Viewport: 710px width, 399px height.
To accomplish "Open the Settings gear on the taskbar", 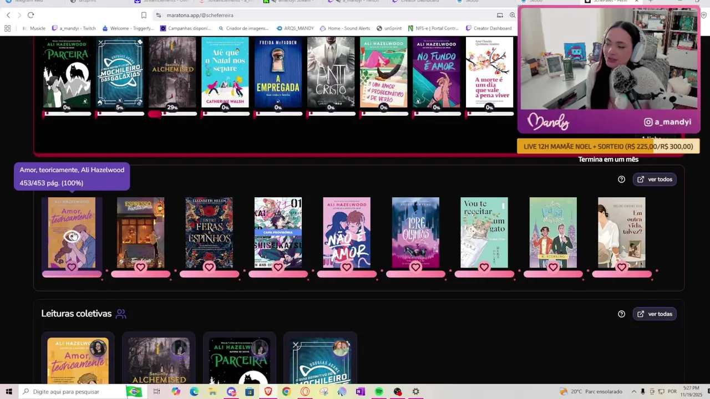I will [x=415, y=392].
